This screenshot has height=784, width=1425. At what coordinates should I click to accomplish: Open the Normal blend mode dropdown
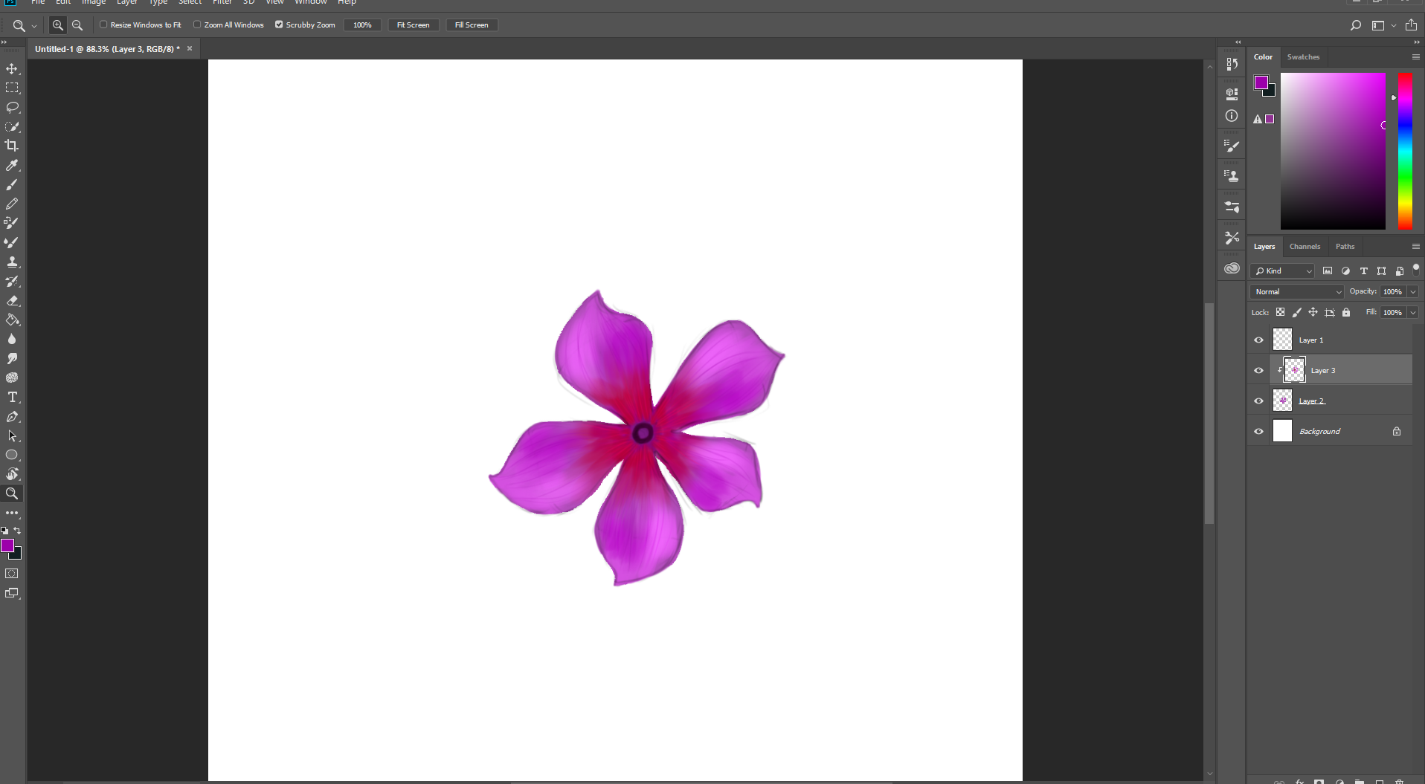pos(1297,291)
